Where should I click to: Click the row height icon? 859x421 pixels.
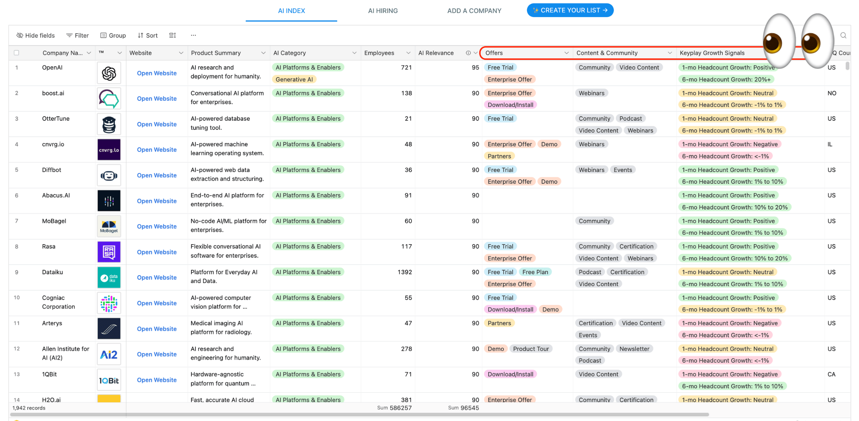pos(173,35)
